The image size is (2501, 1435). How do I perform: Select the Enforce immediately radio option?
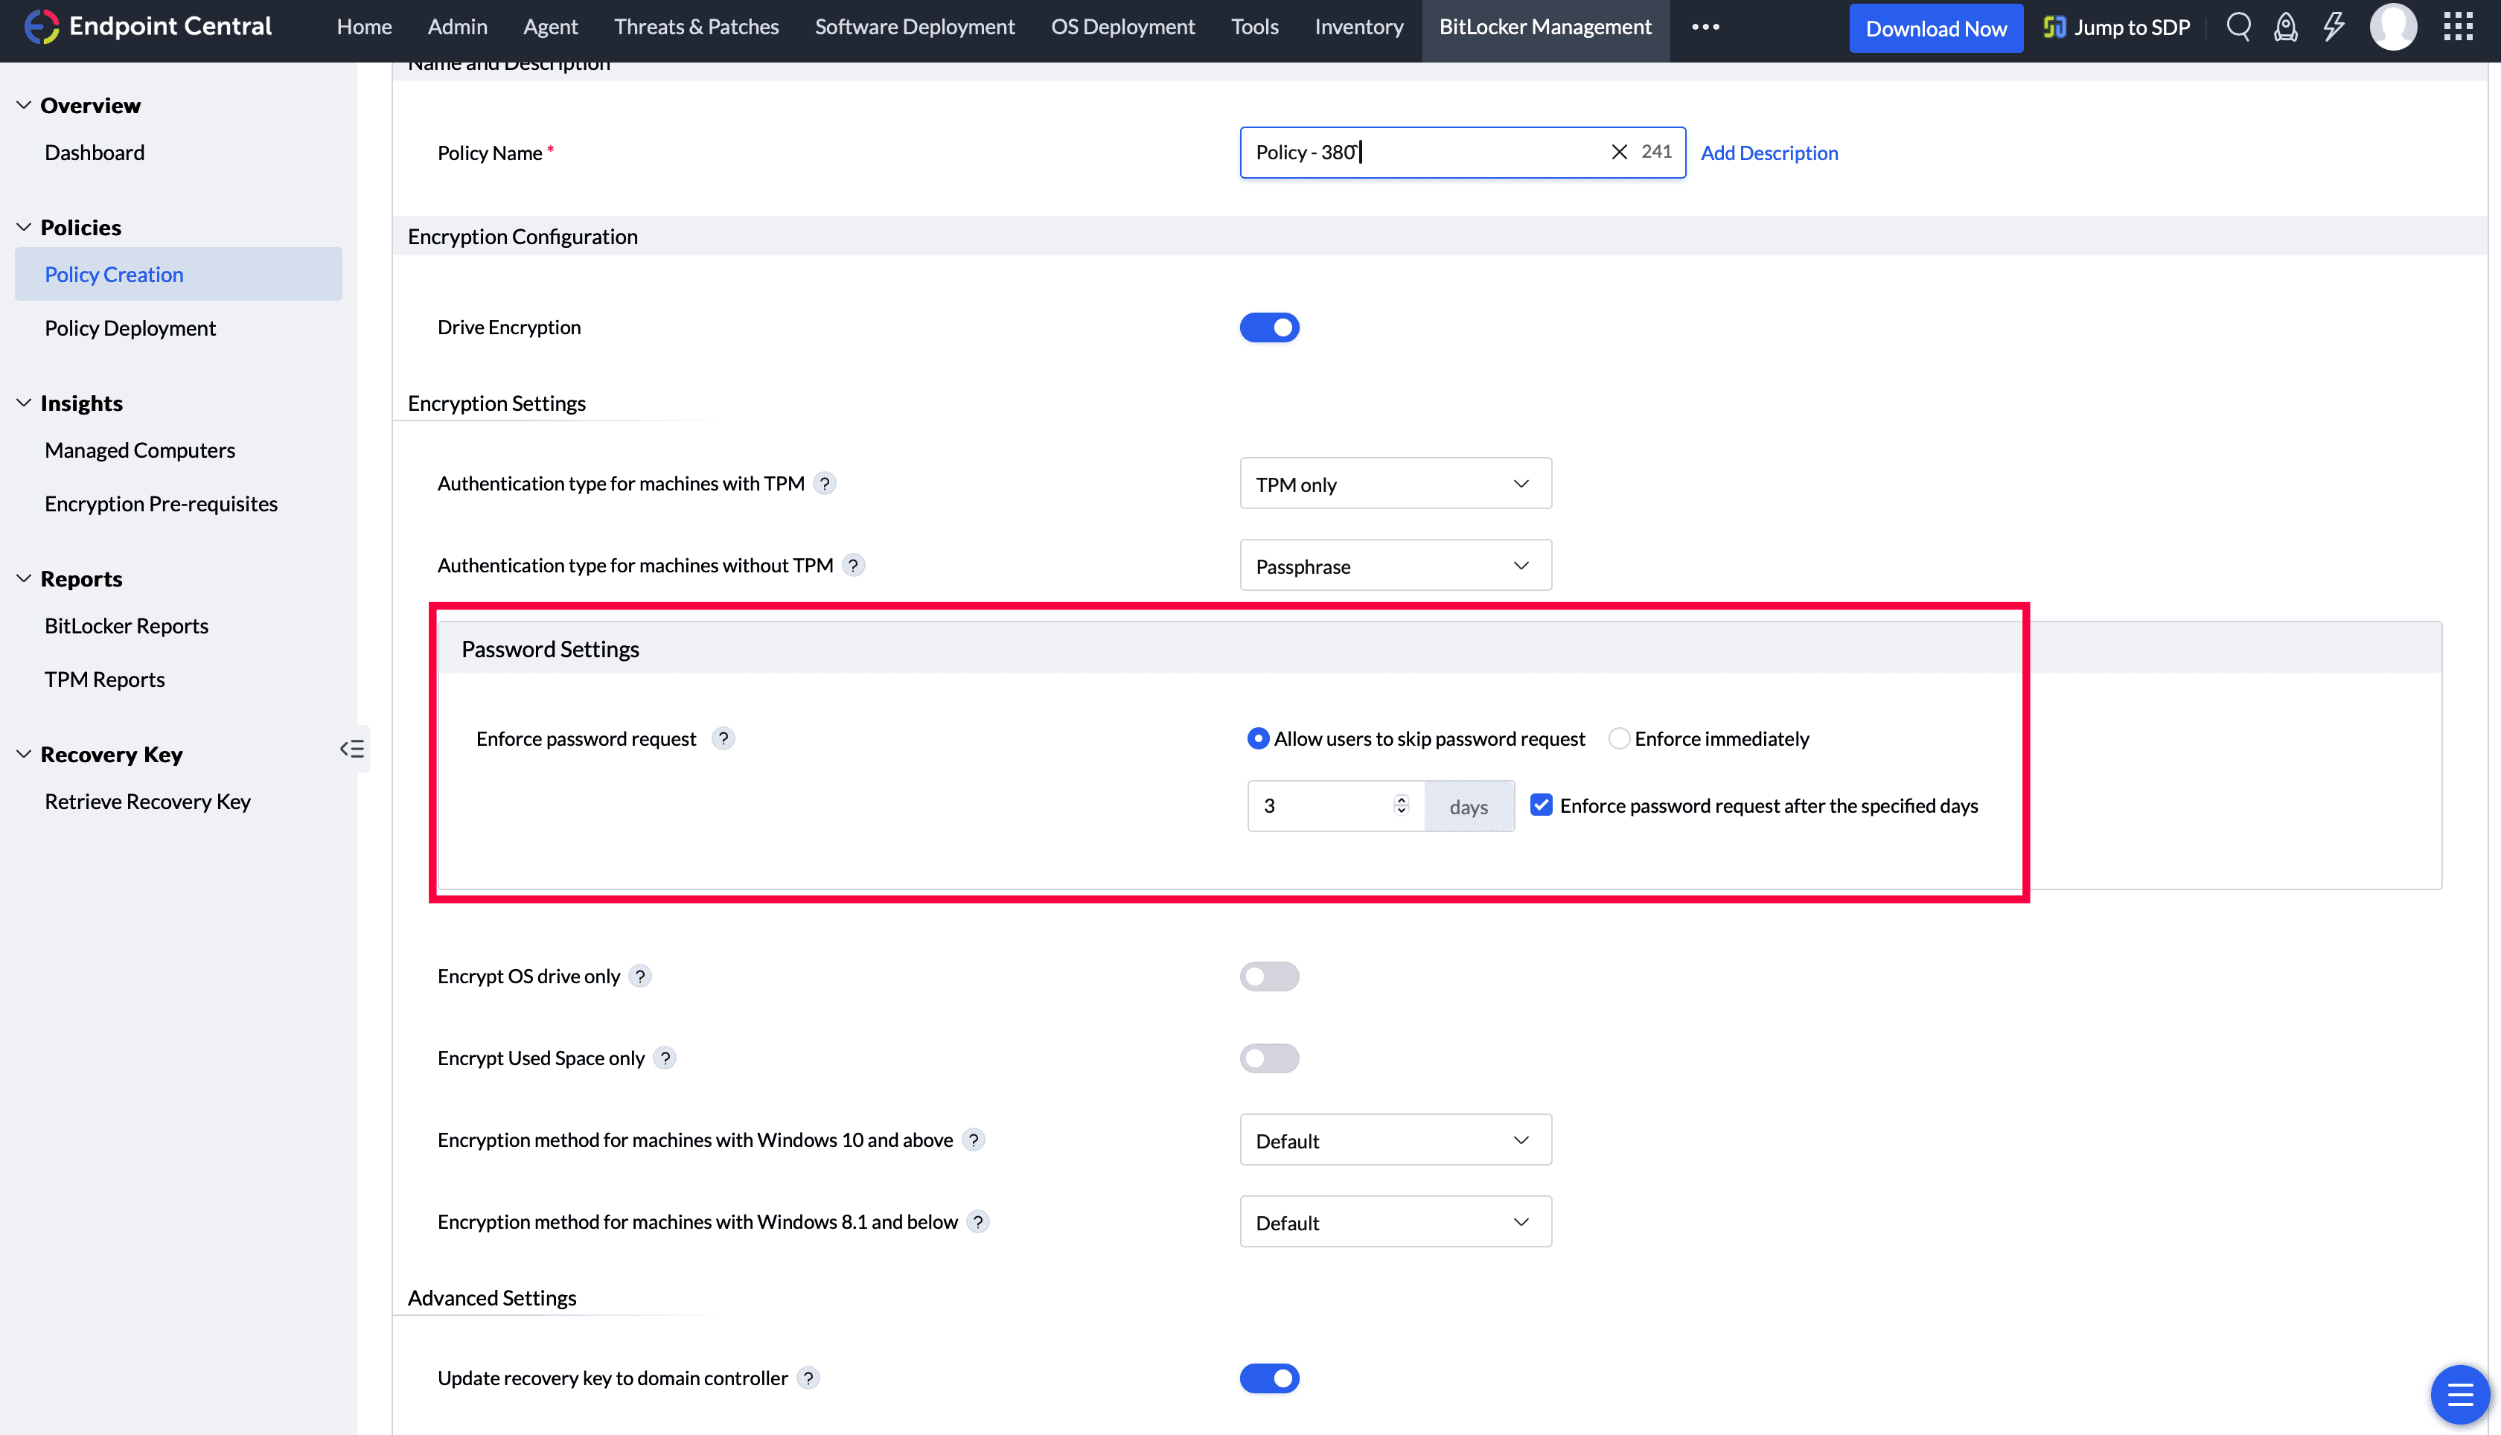(x=1618, y=738)
